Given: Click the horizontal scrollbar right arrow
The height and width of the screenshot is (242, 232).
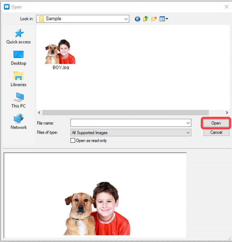Looking at the screenshot, I should click(227, 113).
